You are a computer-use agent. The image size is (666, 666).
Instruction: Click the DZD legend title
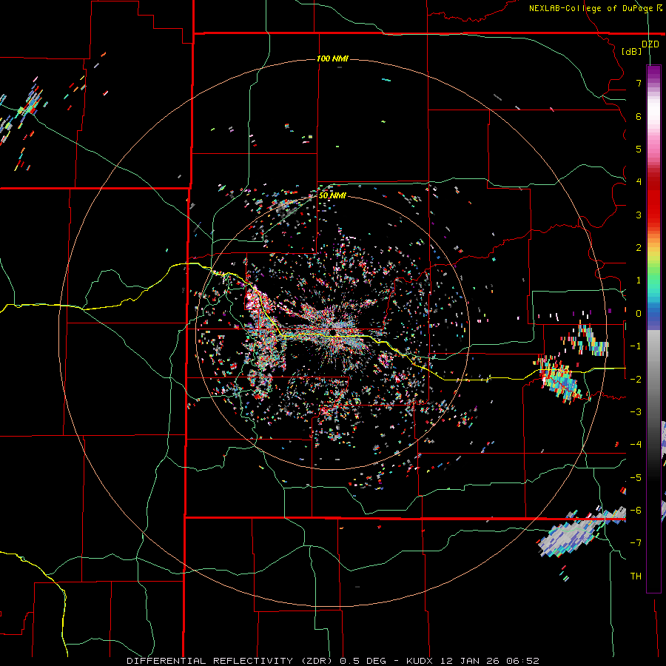click(650, 44)
